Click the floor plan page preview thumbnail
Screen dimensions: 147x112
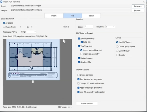(33, 60)
